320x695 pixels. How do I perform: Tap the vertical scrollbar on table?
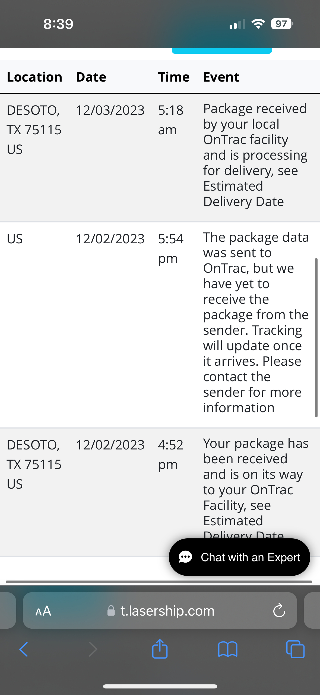[x=316, y=337]
